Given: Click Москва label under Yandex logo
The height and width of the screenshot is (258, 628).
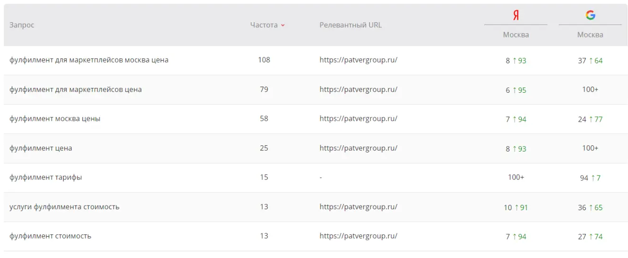Looking at the screenshot, I should [516, 35].
